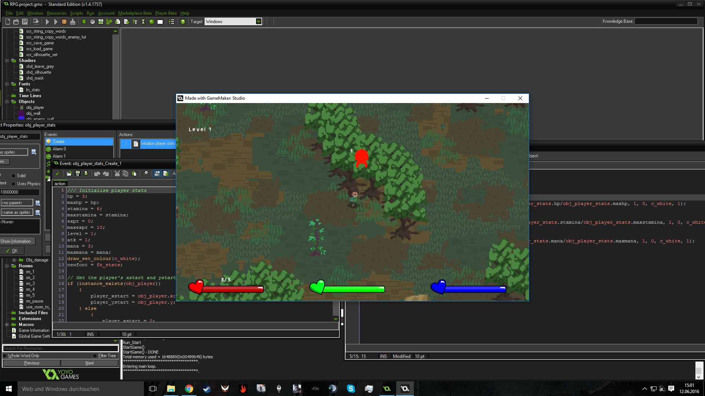Image resolution: width=705 pixels, height=396 pixels.
Task: Click the cut scissors icon in code editor
Action: coord(117,173)
